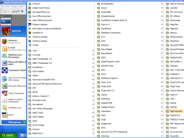Open Mozilla Firefox Internet shortcut

[x=13, y=42]
